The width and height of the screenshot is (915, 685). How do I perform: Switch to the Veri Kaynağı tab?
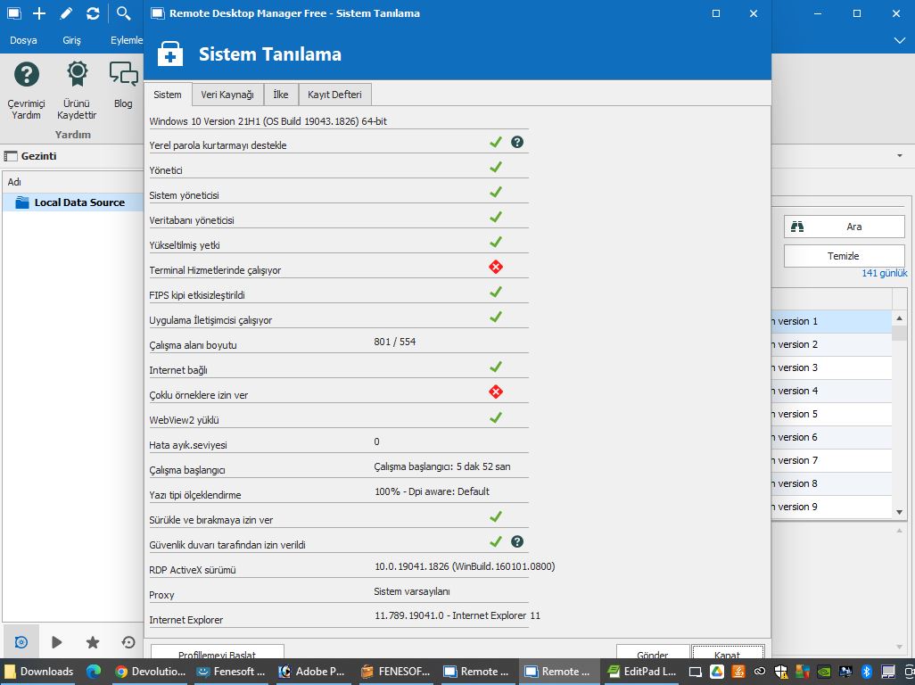click(x=227, y=95)
